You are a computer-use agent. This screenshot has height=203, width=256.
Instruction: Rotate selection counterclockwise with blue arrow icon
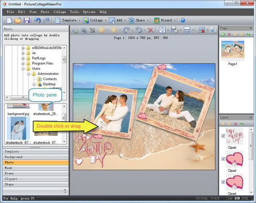139,30
